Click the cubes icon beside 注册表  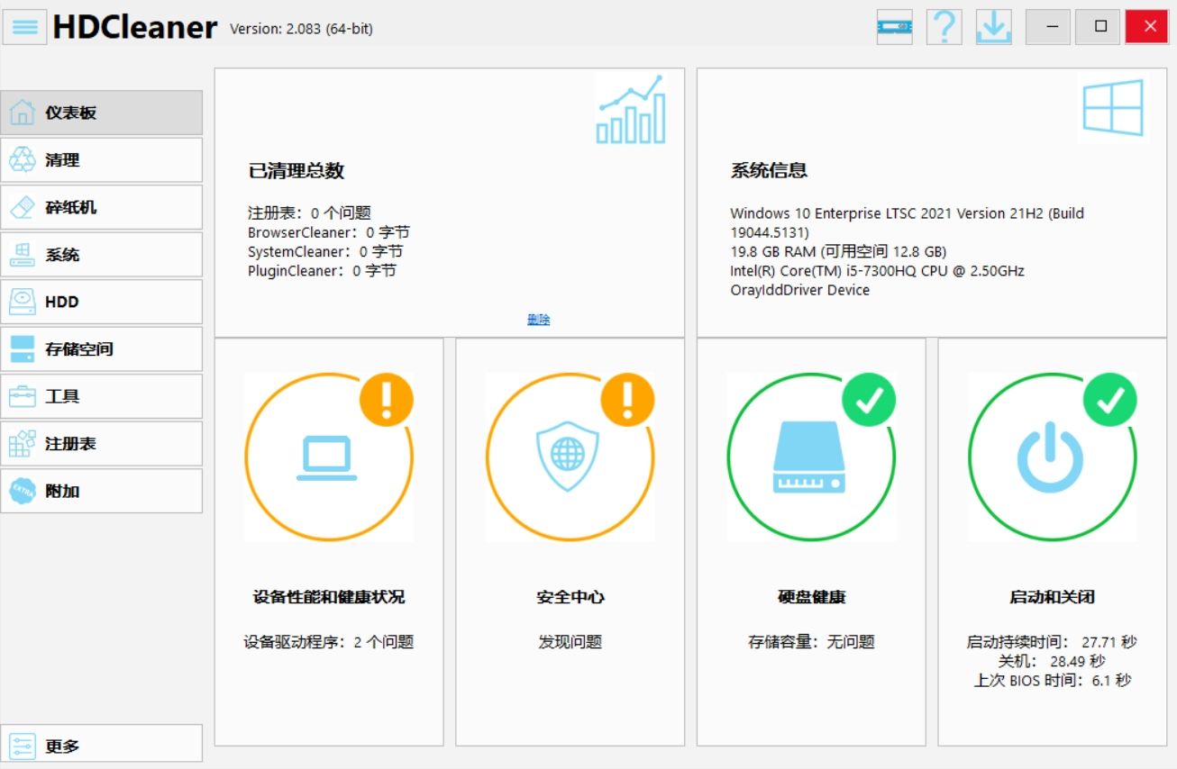point(23,444)
